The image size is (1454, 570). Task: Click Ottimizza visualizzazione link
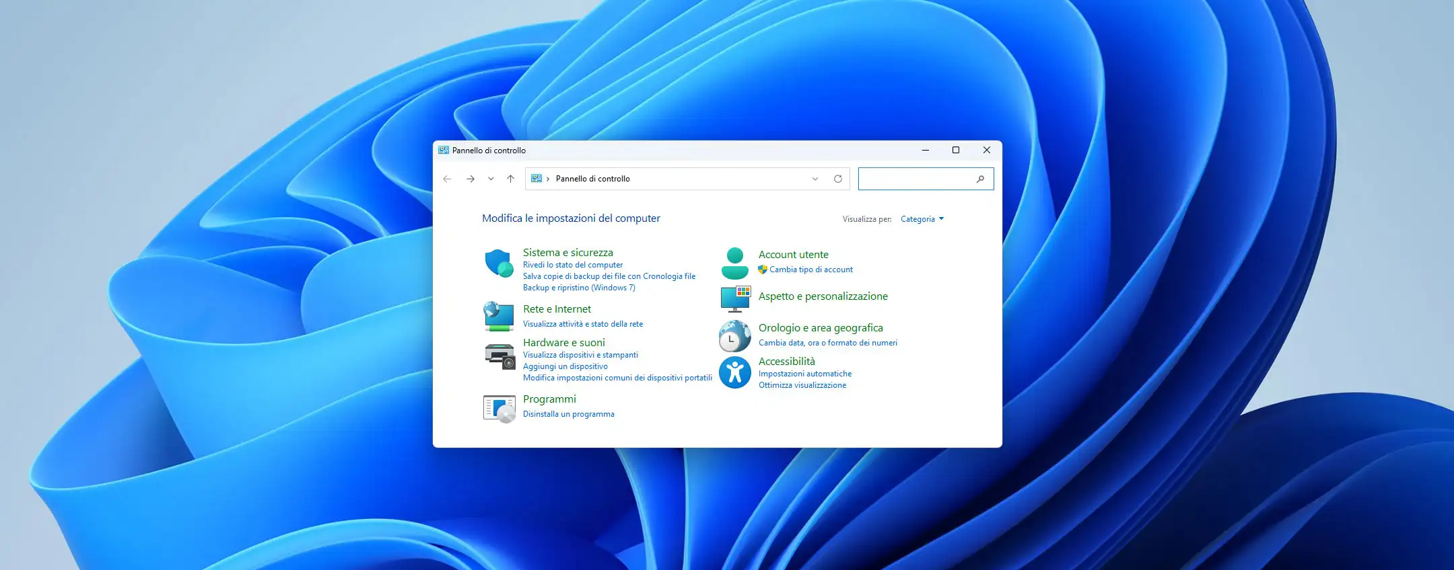(x=802, y=385)
